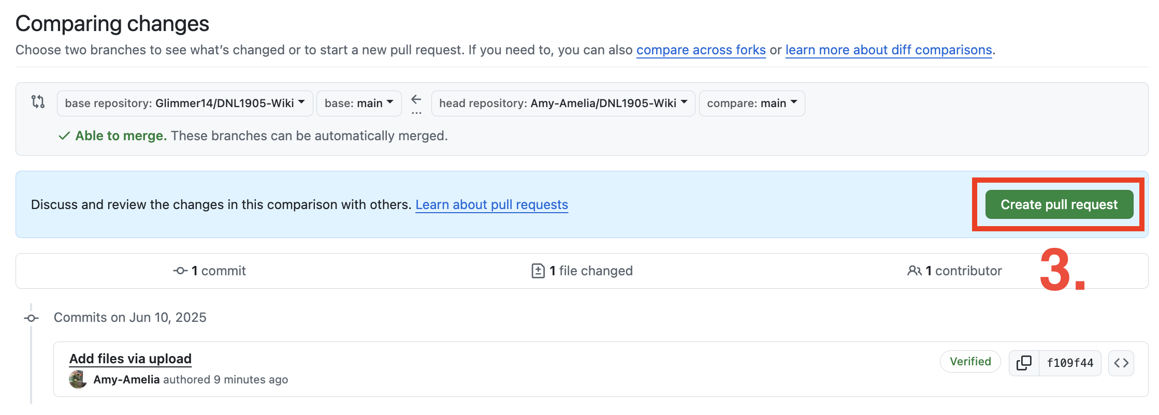Click the Verified signature badge
1159x415 pixels.
click(970, 362)
